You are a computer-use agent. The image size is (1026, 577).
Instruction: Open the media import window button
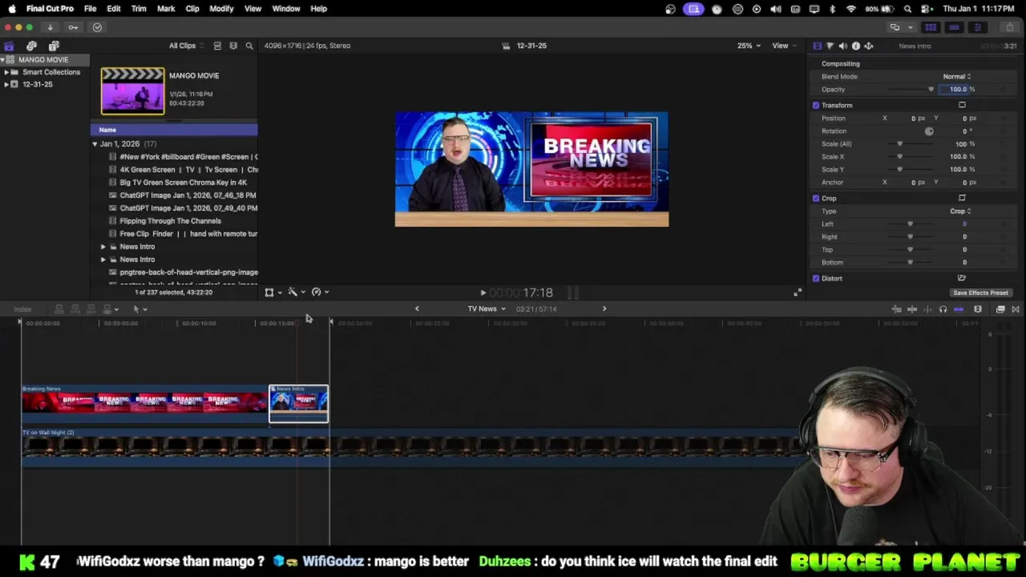(x=50, y=27)
